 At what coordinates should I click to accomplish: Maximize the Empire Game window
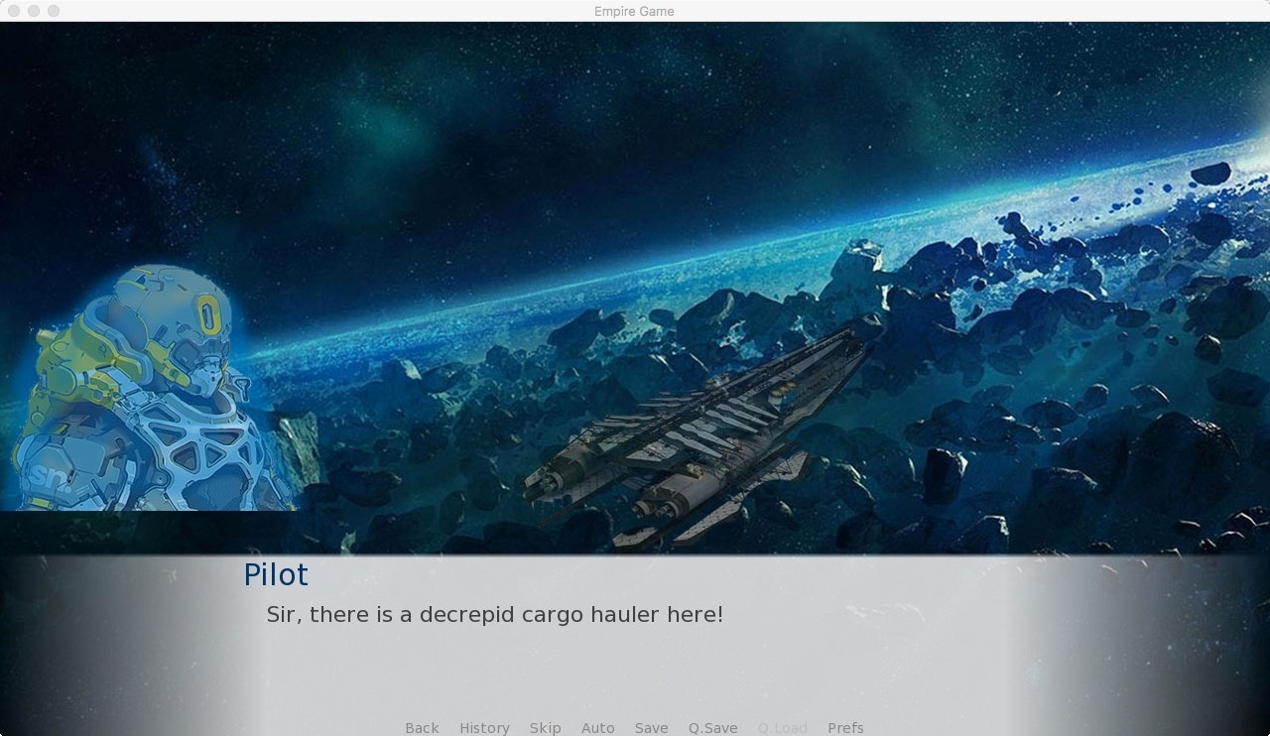coord(54,11)
